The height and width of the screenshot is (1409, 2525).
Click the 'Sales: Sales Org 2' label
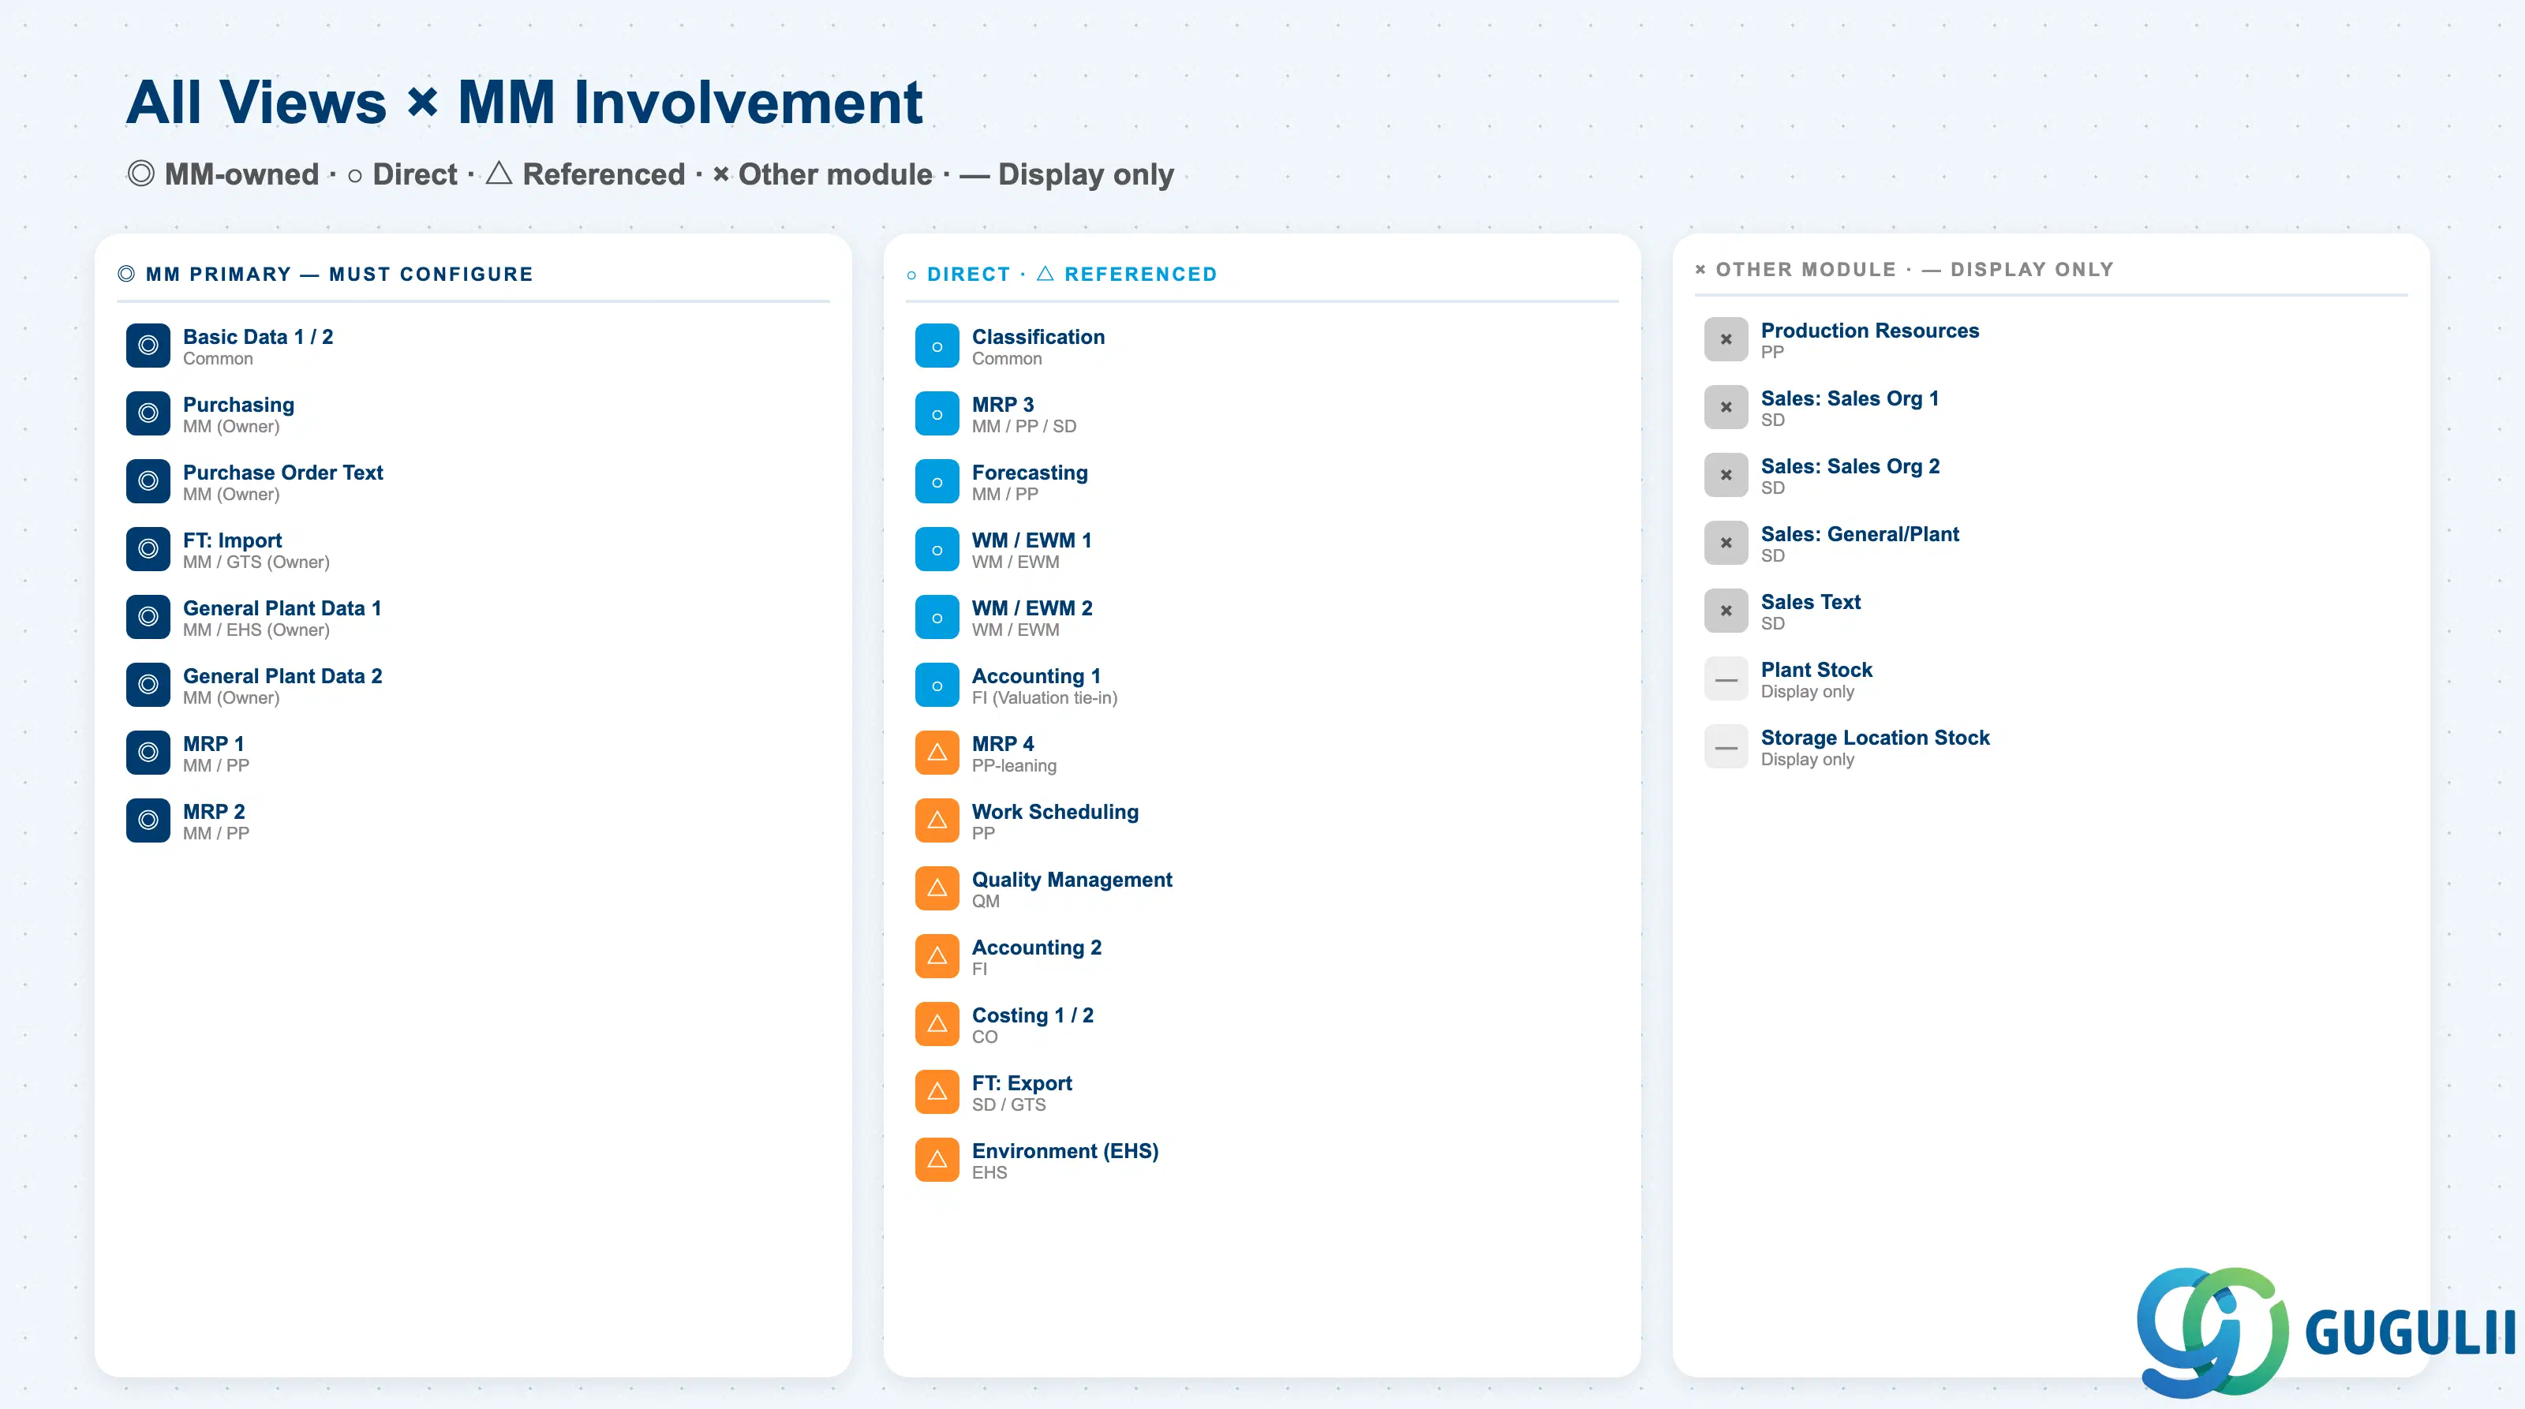click(1850, 466)
